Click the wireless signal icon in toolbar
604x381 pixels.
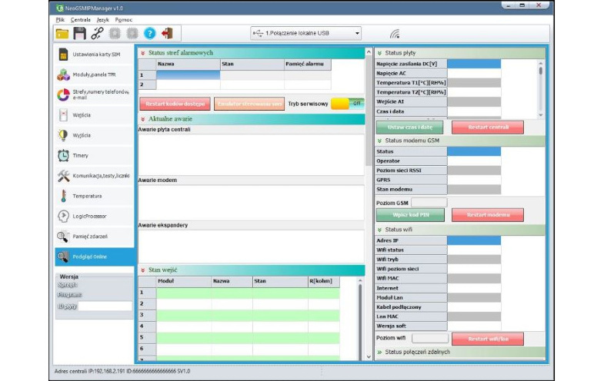(395, 34)
